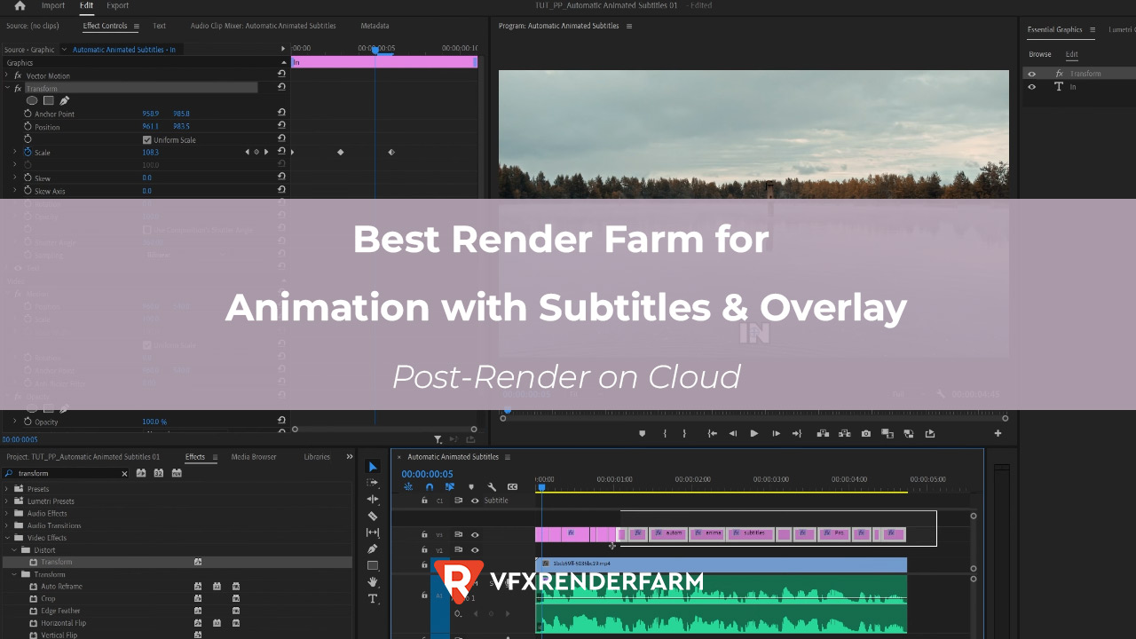
Task: Step forward one frame
Action: click(x=776, y=433)
